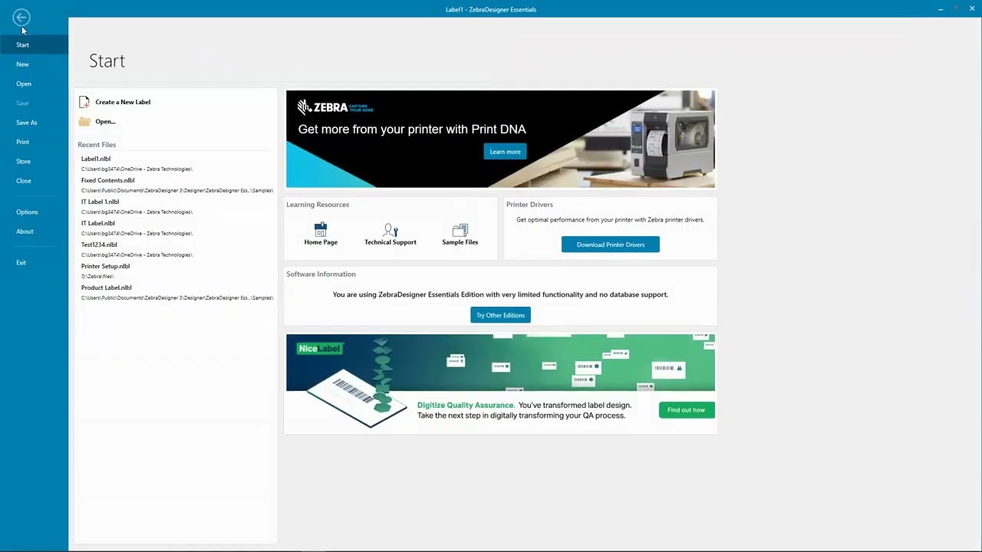
Task: Choose Print from the sidebar menu
Action: click(22, 142)
